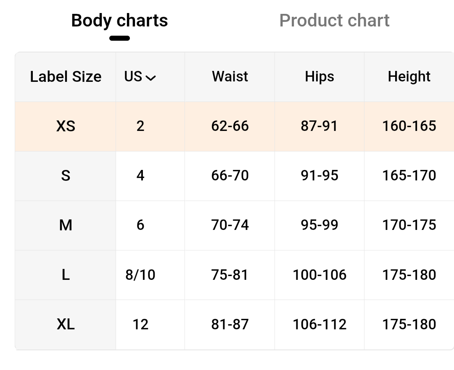The image size is (454, 370).
Task: Click the 62-66 waist cell
Action: pos(230,126)
